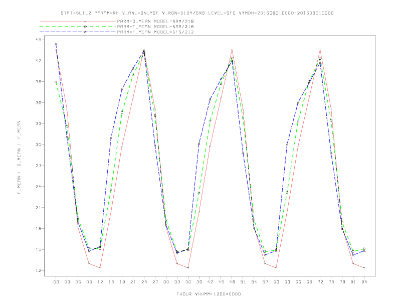Viewport: 397px width, 307px height.
Task: Click forecast hour label 48 on horizontal axis
Action: point(232,282)
